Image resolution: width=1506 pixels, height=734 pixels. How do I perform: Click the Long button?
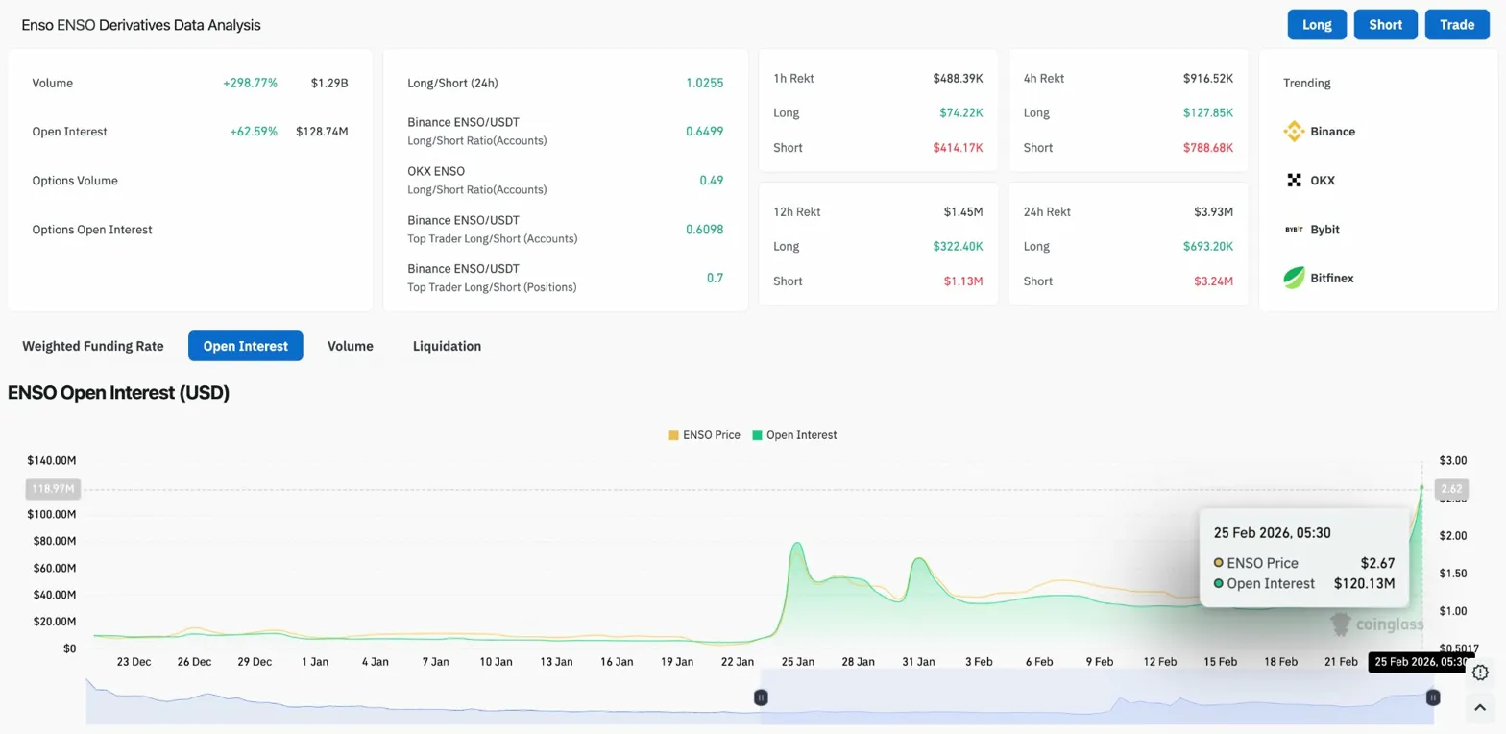point(1317,25)
